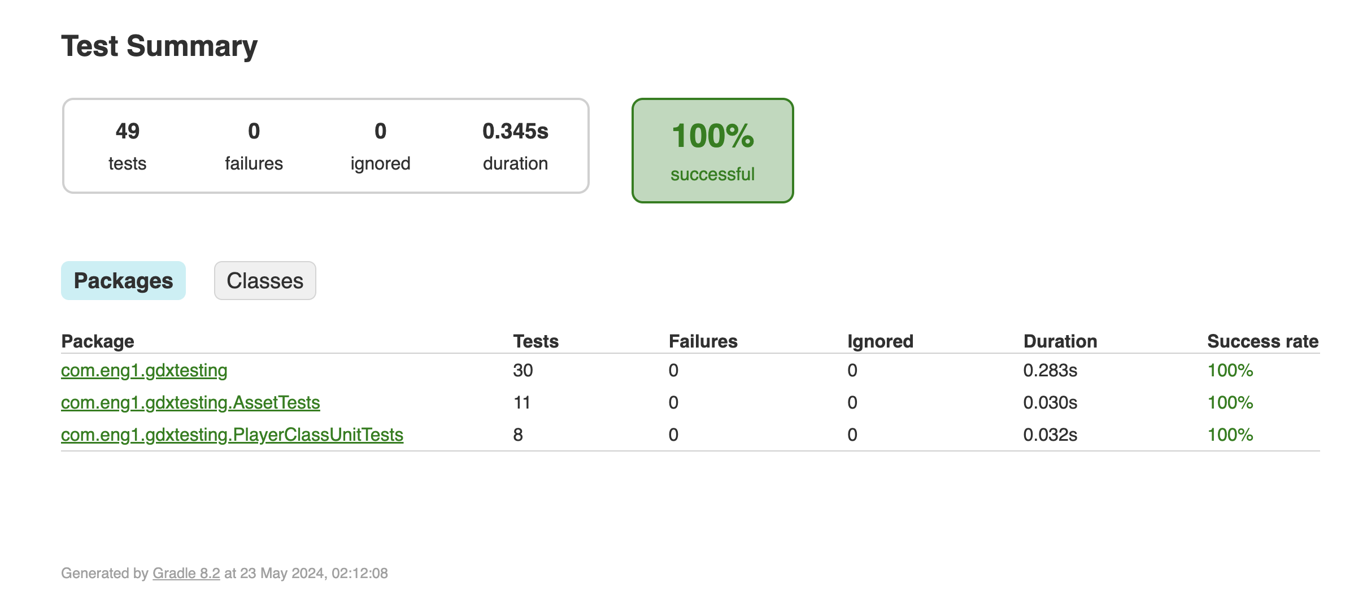
Task: Follow the Gradle 8.2 footer link
Action: point(186,574)
